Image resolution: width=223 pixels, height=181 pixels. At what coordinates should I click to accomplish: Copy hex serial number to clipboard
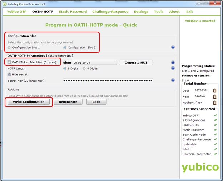tap(215, 96)
